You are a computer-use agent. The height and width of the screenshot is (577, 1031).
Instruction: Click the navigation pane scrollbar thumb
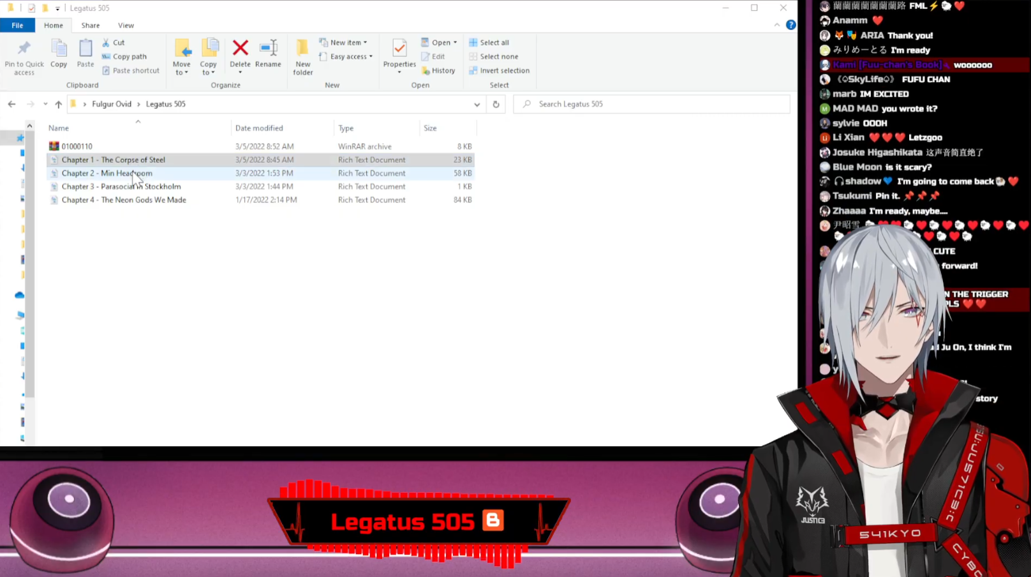pos(29,264)
